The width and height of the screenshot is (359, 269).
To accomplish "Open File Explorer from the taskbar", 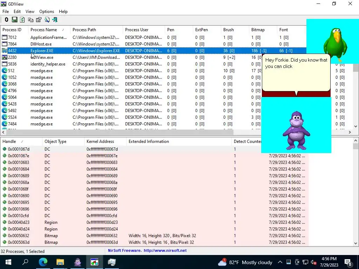I will pyautogui.click(x=60, y=262).
